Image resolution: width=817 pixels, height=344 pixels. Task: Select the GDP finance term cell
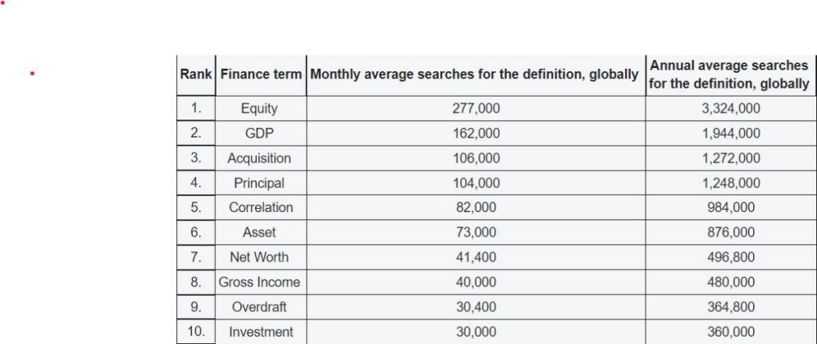click(x=259, y=134)
